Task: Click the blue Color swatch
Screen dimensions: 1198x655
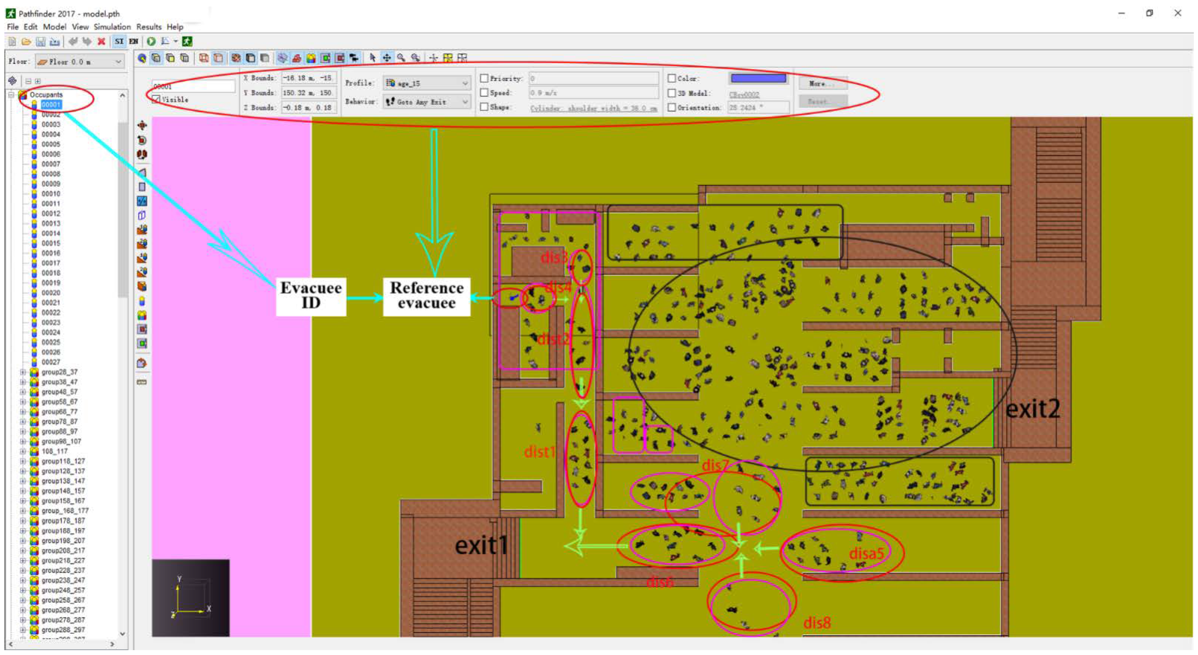Action: point(758,78)
